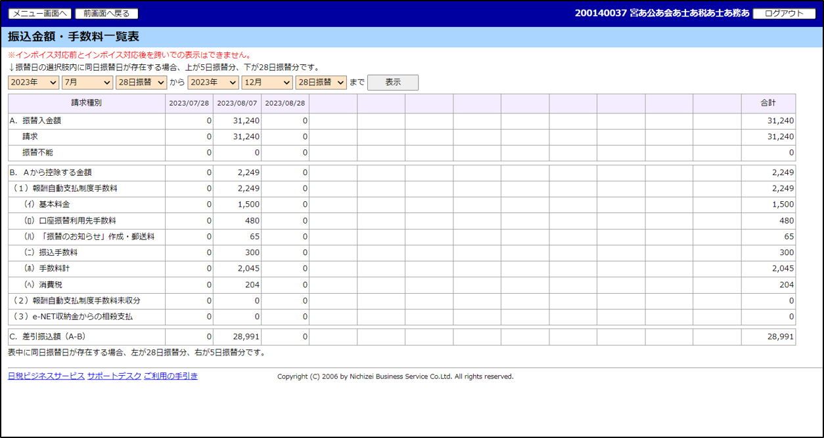
Task: Open the end 28日振替 dropdown before まで
Action: 321,83
